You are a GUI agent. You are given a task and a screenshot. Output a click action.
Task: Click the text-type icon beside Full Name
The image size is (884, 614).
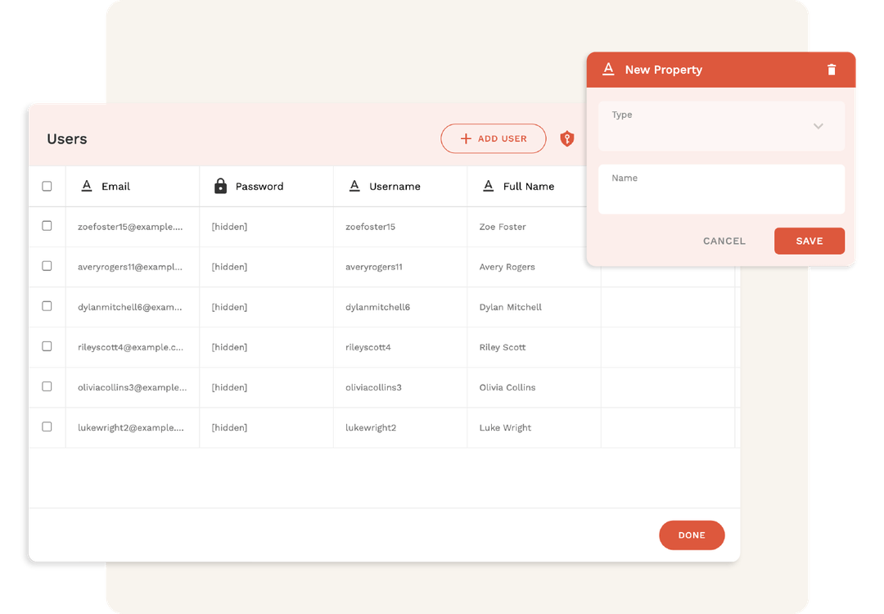click(x=489, y=186)
